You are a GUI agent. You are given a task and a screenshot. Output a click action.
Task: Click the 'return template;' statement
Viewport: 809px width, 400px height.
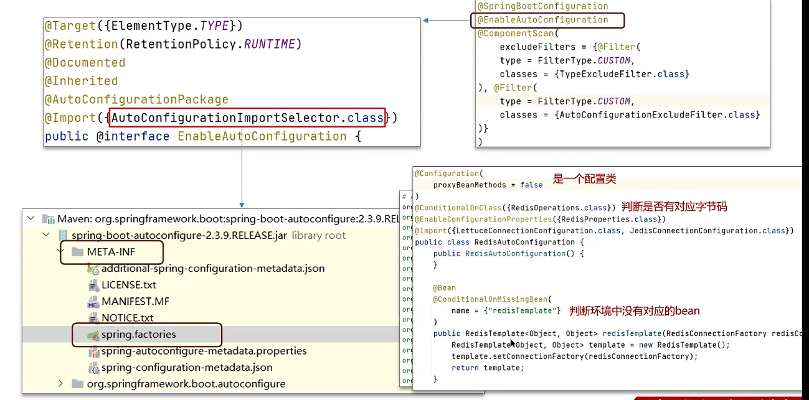point(488,368)
